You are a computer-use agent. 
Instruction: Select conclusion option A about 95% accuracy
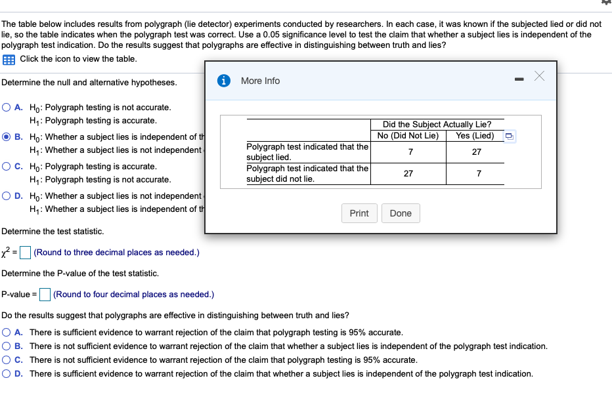tap(7, 332)
